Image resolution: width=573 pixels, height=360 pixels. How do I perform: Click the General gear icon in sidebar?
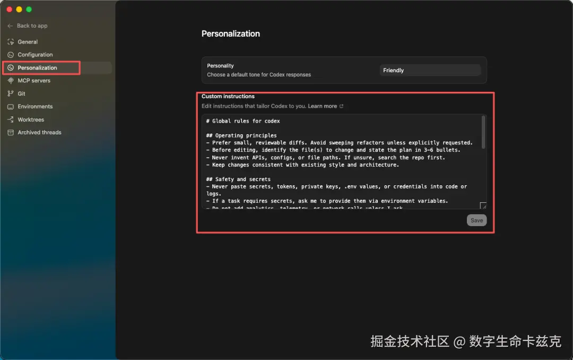pos(11,41)
